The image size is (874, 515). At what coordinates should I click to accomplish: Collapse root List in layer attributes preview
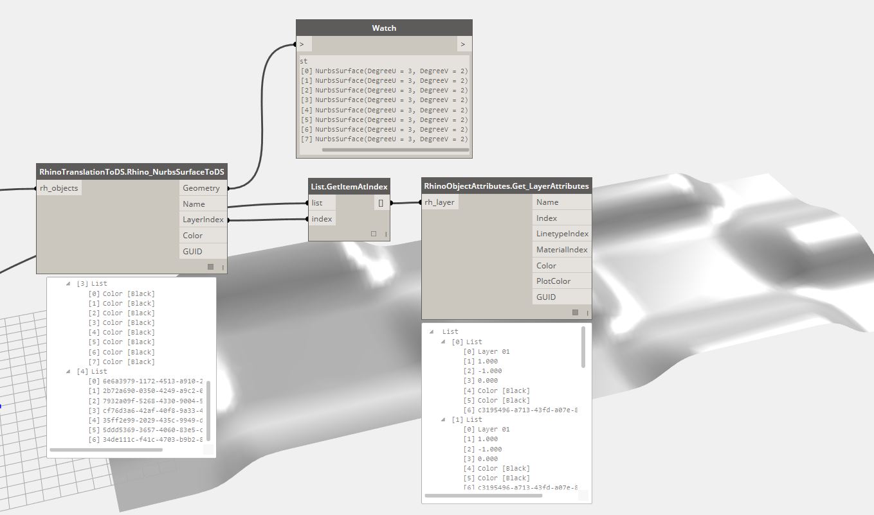click(x=432, y=331)
